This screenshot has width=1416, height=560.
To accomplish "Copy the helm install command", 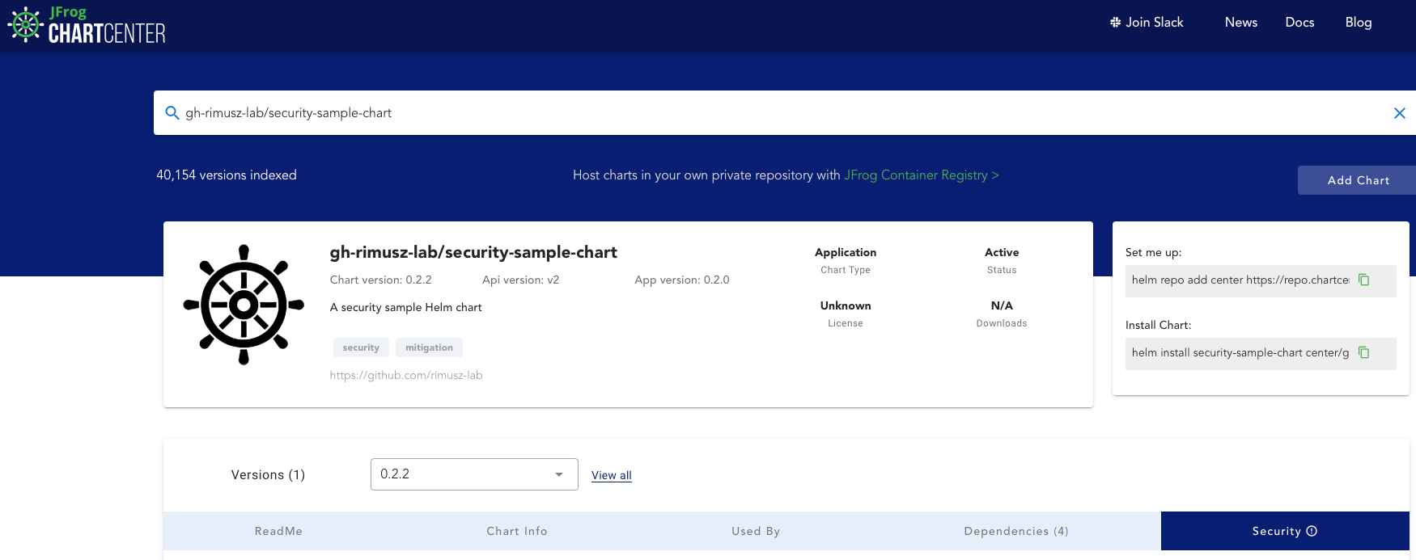I will [1363, 352].
